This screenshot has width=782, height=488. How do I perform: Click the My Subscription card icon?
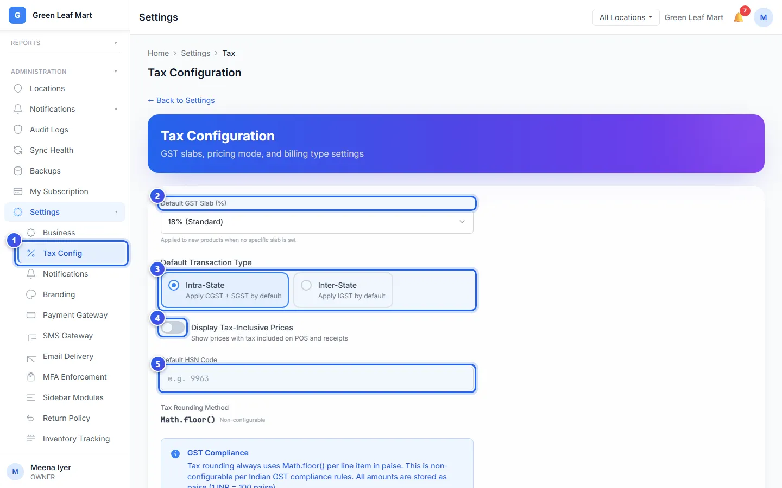coord(18,191)
